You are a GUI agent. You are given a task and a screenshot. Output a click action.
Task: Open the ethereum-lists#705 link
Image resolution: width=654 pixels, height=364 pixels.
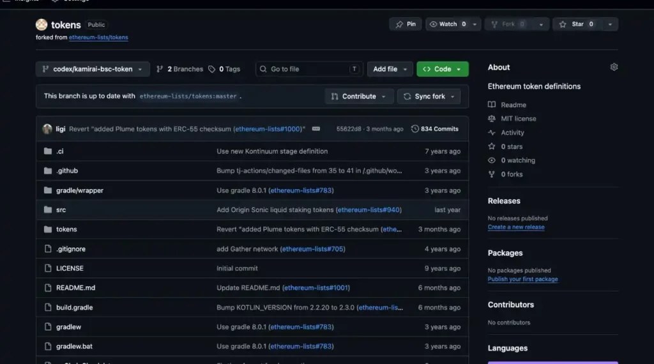tap(313, 249)
